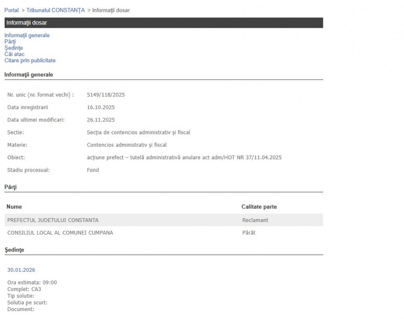
Task: Select the Părți navigation link
Action: [10, 41]
